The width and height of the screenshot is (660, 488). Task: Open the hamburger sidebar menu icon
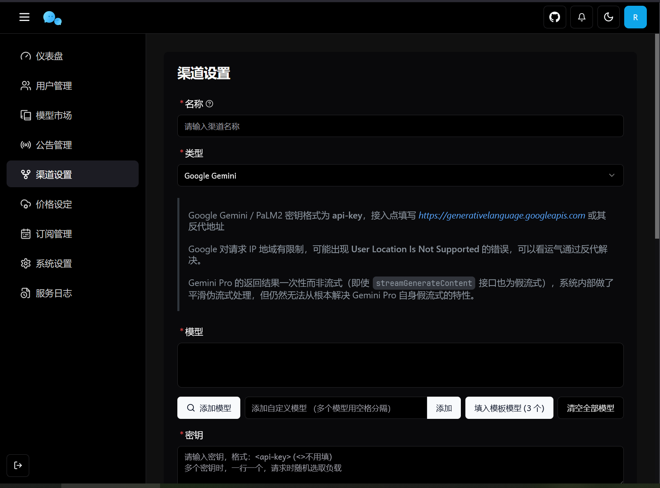point(24,17)
